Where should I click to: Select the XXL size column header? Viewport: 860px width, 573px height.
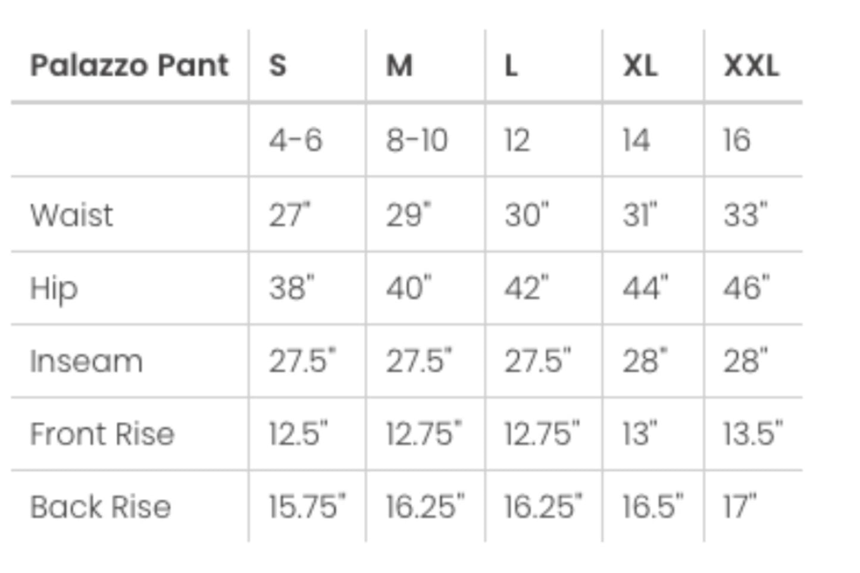click(x=751, y=65)
